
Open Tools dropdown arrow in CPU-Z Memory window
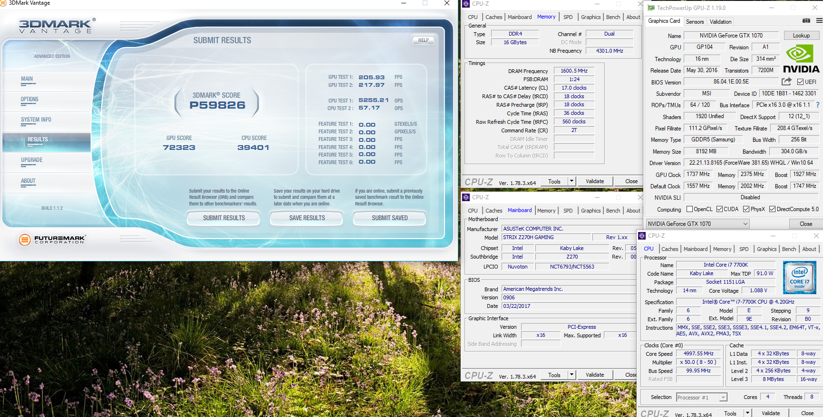click(571, 181)
